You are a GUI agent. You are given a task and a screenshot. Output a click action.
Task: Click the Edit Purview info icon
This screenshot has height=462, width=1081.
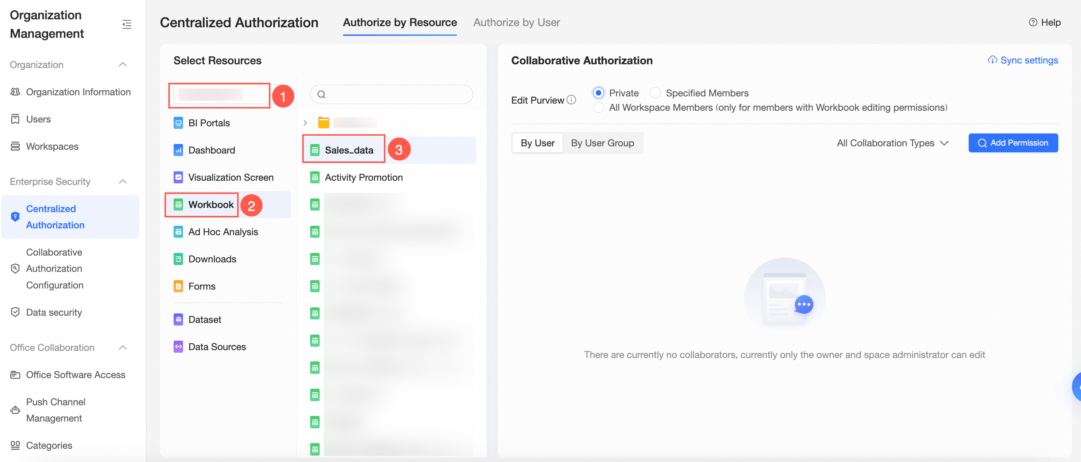571,100
